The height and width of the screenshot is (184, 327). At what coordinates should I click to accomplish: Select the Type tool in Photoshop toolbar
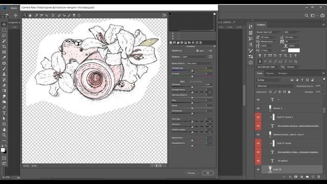tap(4, 113)
